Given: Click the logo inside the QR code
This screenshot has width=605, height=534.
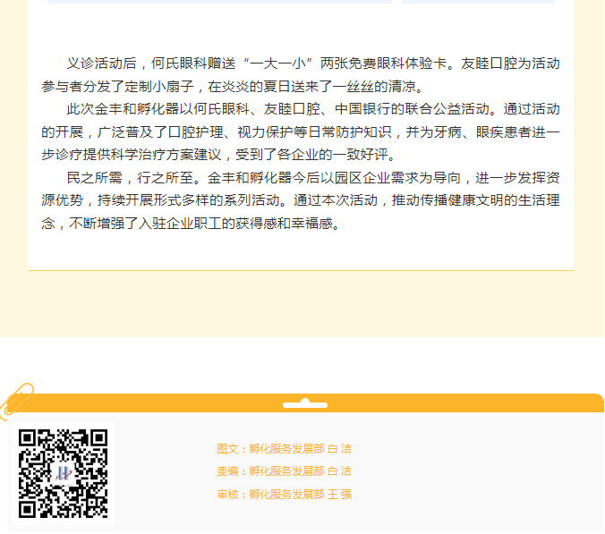Looking at the screenshot, I should 64,473.
